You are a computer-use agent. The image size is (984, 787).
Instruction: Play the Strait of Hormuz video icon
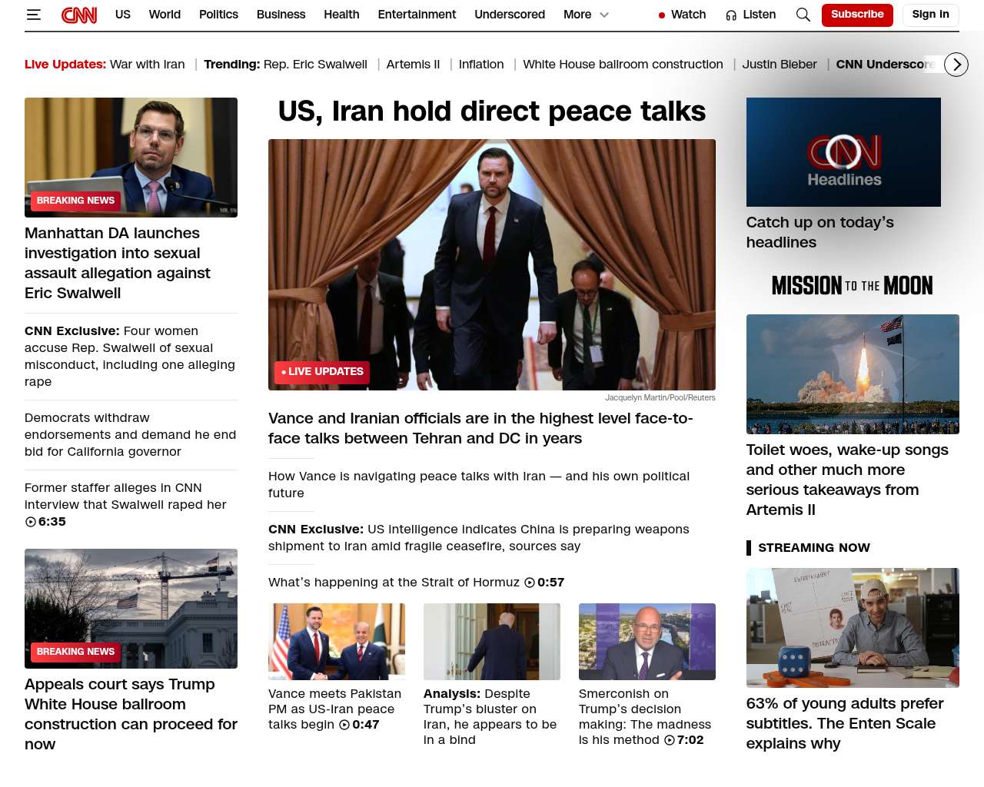tap(530, 583)
